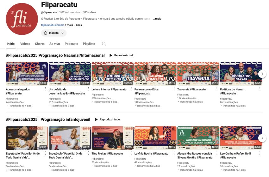The width and height of the screenshot is (269, 177).
Task: Open more options for Leitura Interior video
Action: point(131,89)
